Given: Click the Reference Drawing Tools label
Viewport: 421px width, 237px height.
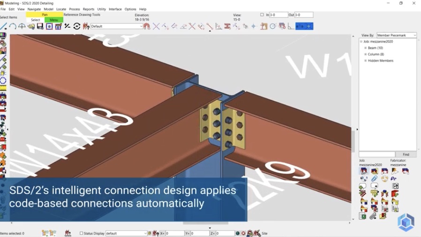Looking at the screenshot, I should coord(82,15).
